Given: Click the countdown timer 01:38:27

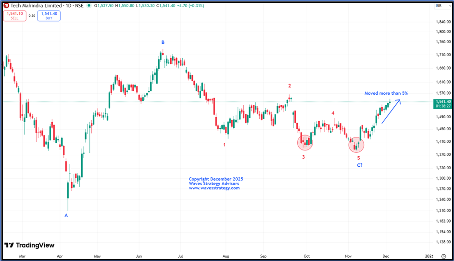Looking at the screenshot, I should click(443, 106).
